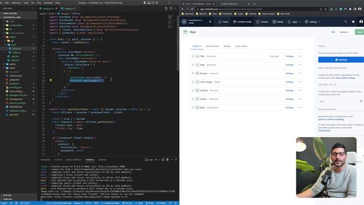Open the Content model nav item
The height and width of the screenshot is (205, 364).
coord(242,22)
